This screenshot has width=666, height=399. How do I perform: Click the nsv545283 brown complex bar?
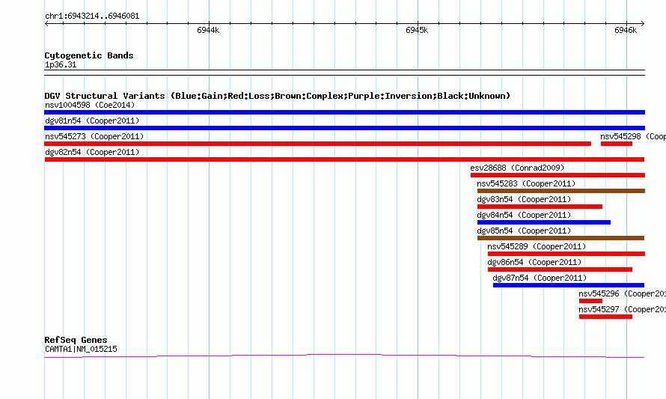point(561,191)
